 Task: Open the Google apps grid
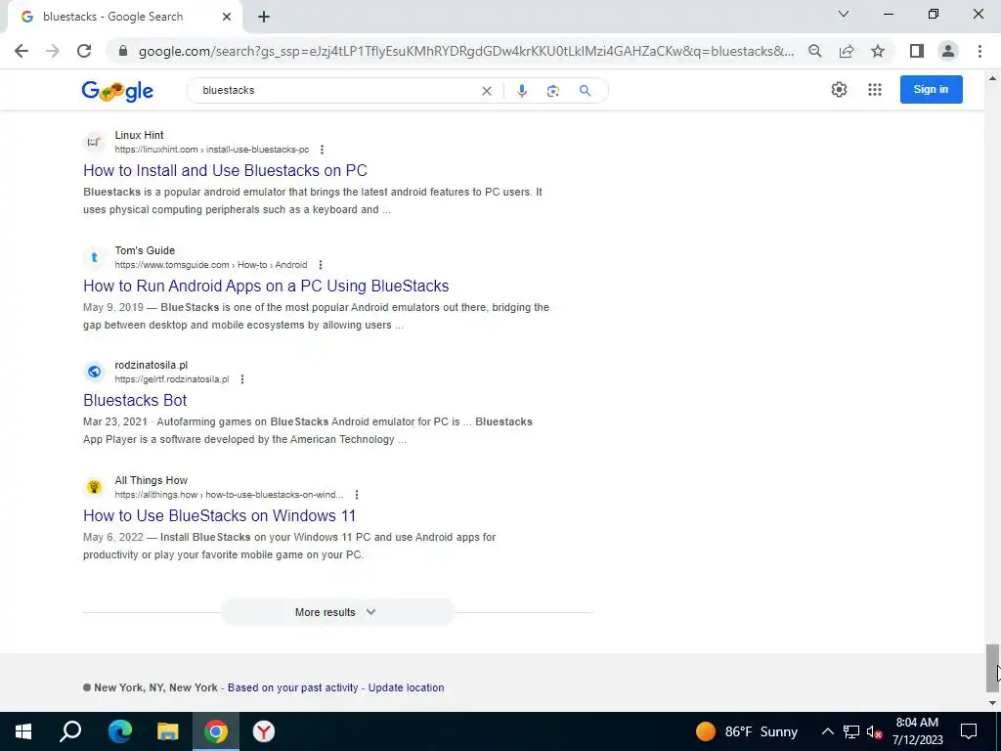(875, 89)
